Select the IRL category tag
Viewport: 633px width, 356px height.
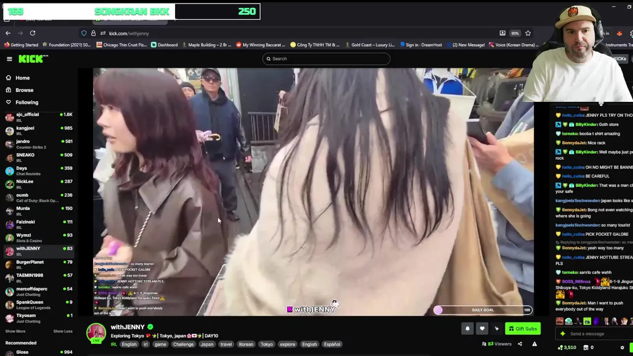[x=114, y=345]
